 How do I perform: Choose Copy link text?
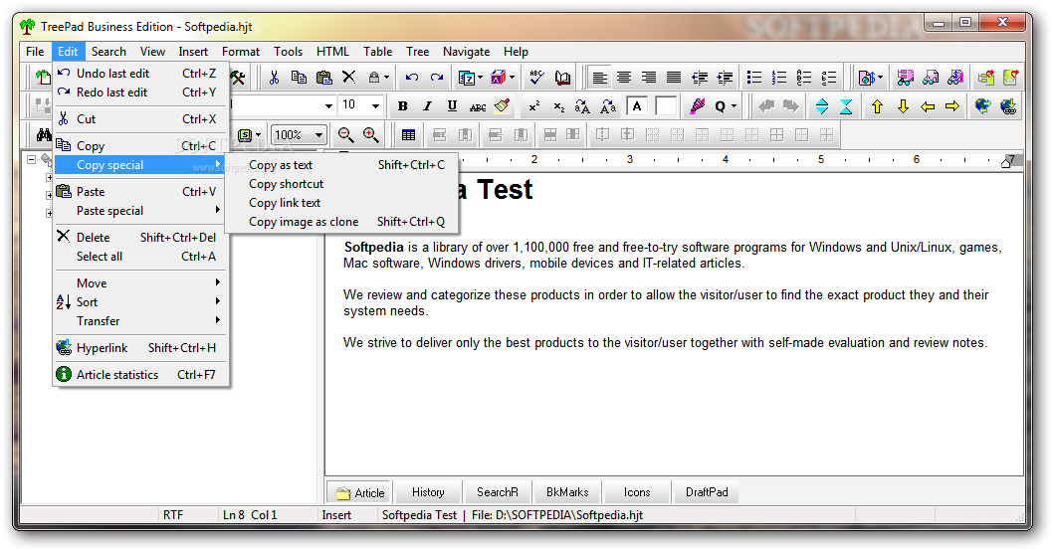click(x=341, y=203)
